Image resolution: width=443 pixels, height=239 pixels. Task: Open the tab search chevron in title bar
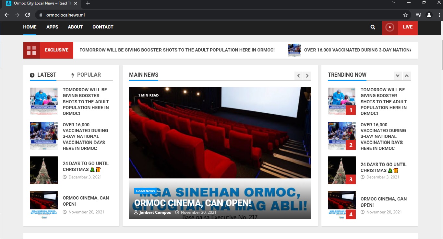click(x=394, y=3)
